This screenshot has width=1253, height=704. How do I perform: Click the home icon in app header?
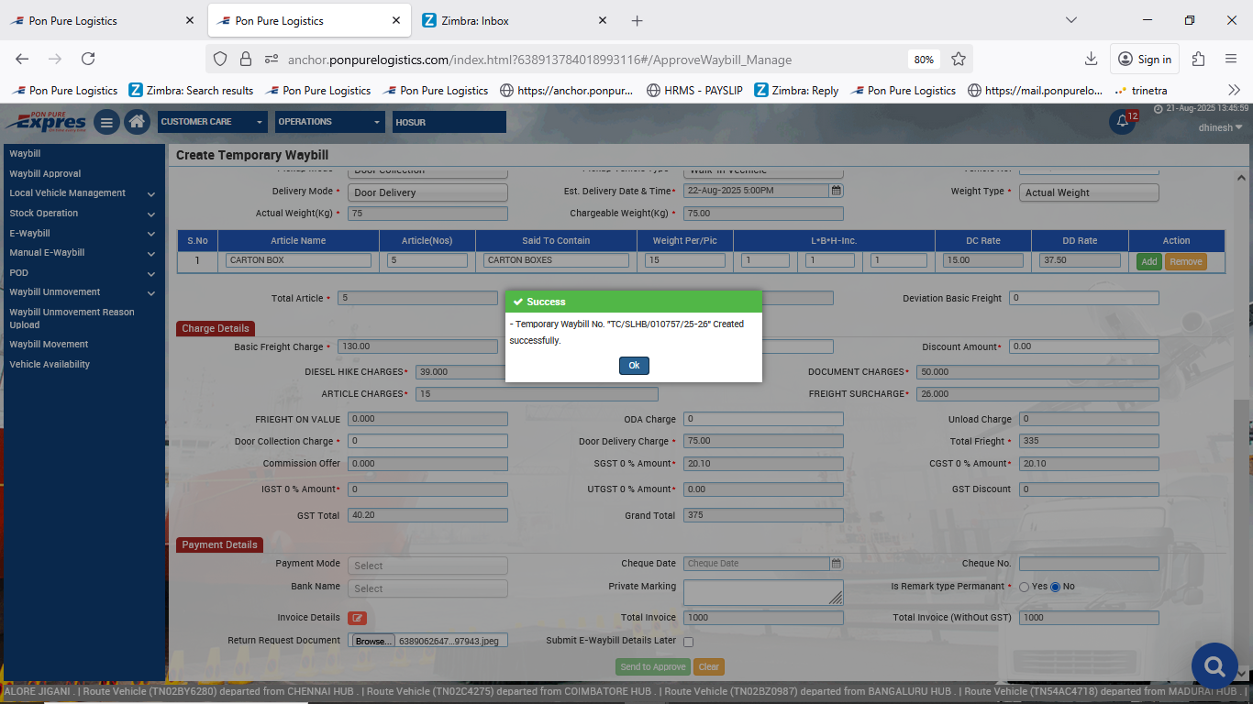point(137,122)
